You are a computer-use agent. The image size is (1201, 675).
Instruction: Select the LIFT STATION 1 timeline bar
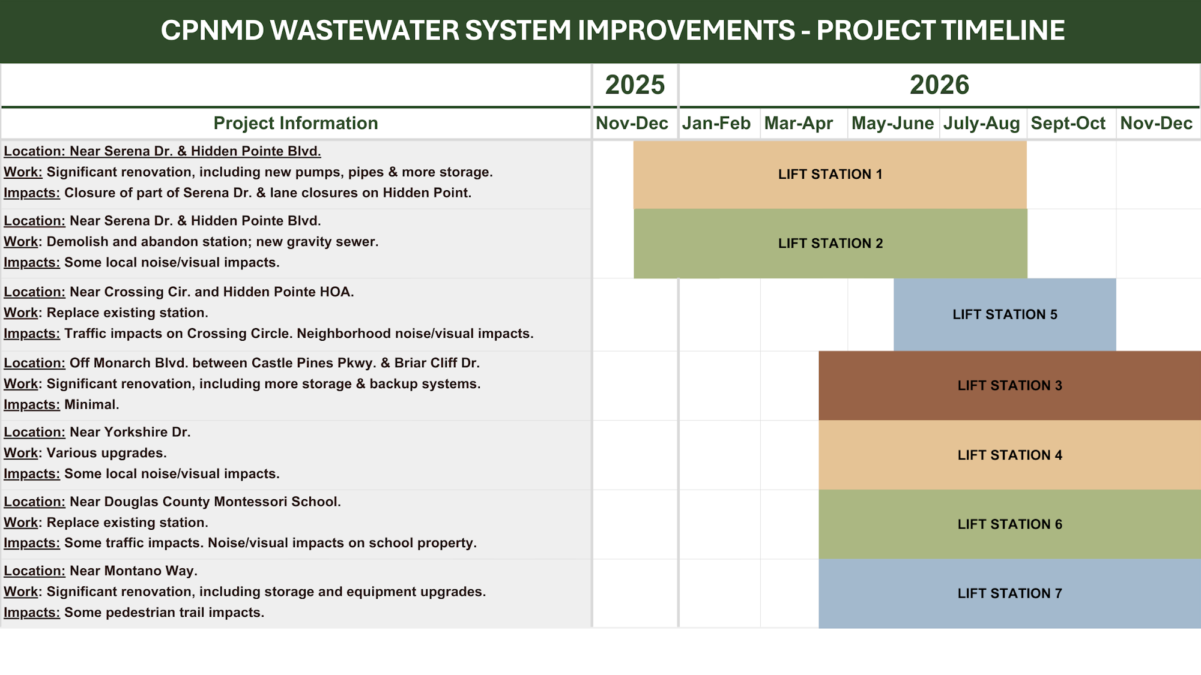[829, 175]
